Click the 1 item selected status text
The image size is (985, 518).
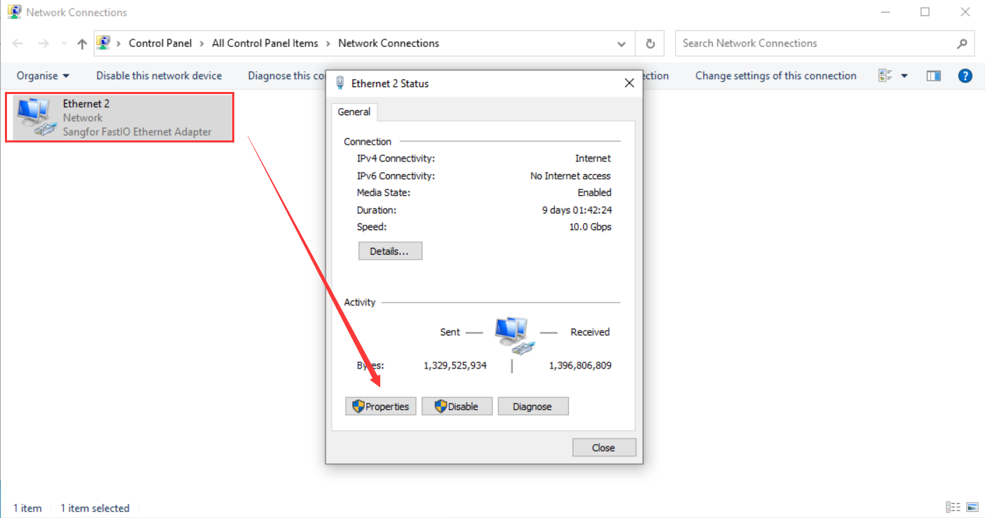(x=95, y=508)
